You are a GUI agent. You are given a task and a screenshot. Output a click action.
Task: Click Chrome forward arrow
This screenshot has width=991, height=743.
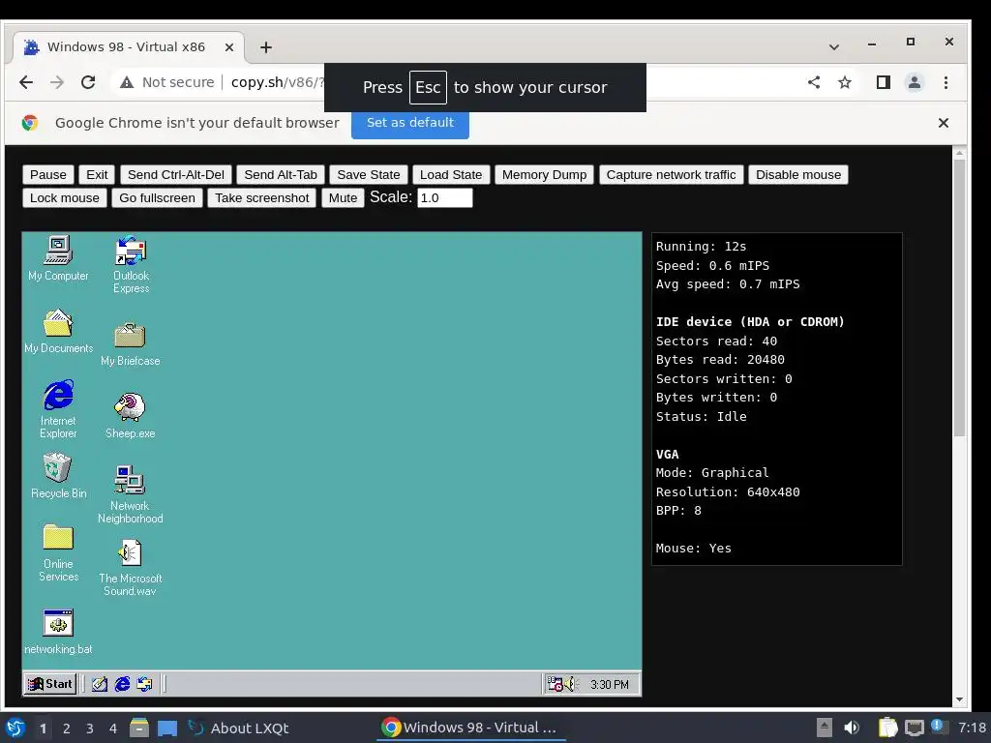click(57, 82)
